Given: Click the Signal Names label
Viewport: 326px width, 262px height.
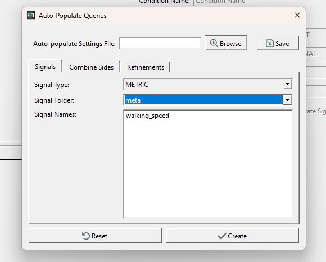Looking at the screenshot, I should (x=55, y=114).
